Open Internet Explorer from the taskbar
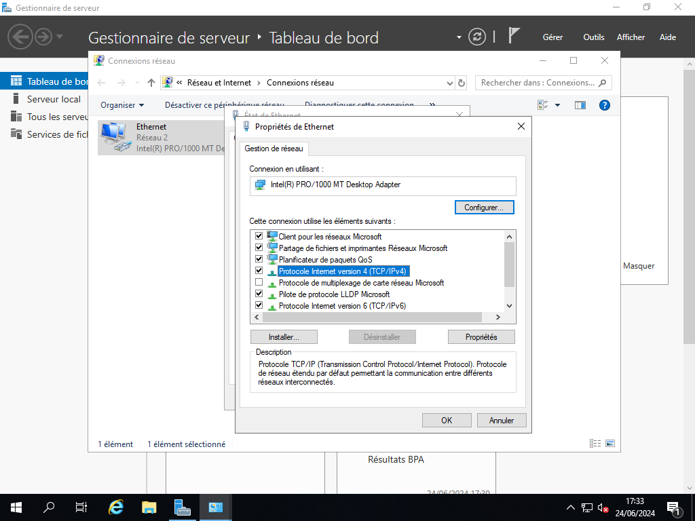695x521 pixels. 117,507
